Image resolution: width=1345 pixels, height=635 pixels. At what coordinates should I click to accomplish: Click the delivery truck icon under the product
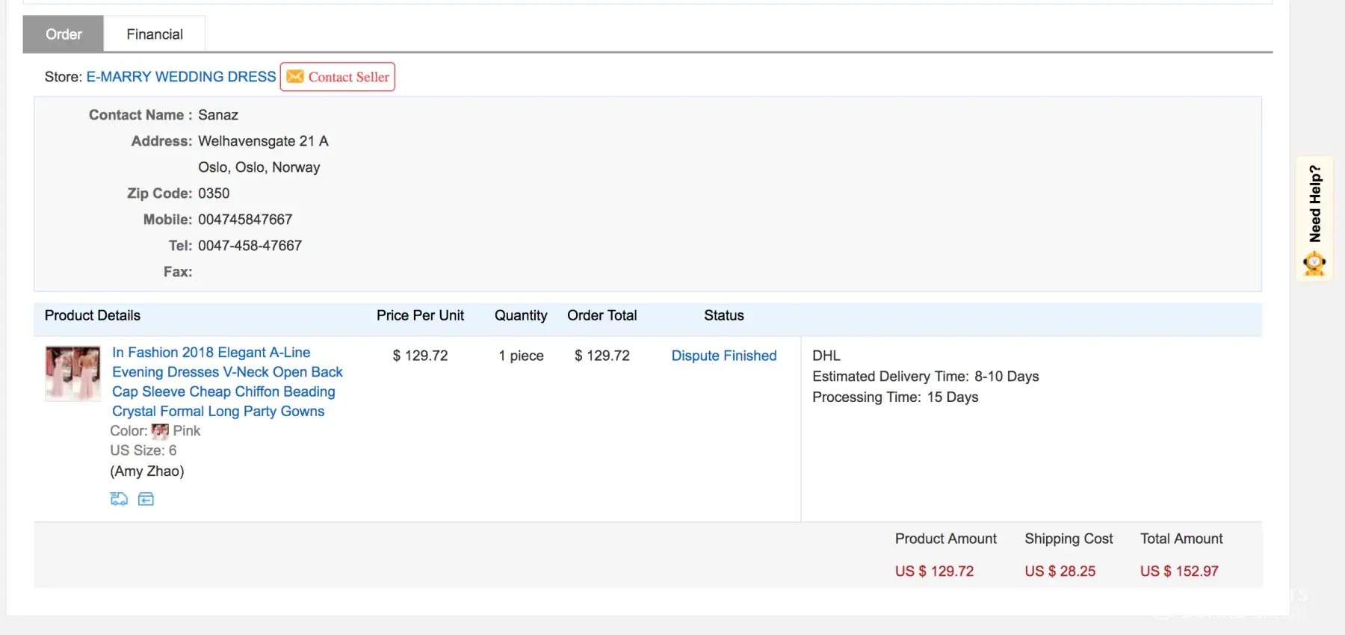[119, 499]
